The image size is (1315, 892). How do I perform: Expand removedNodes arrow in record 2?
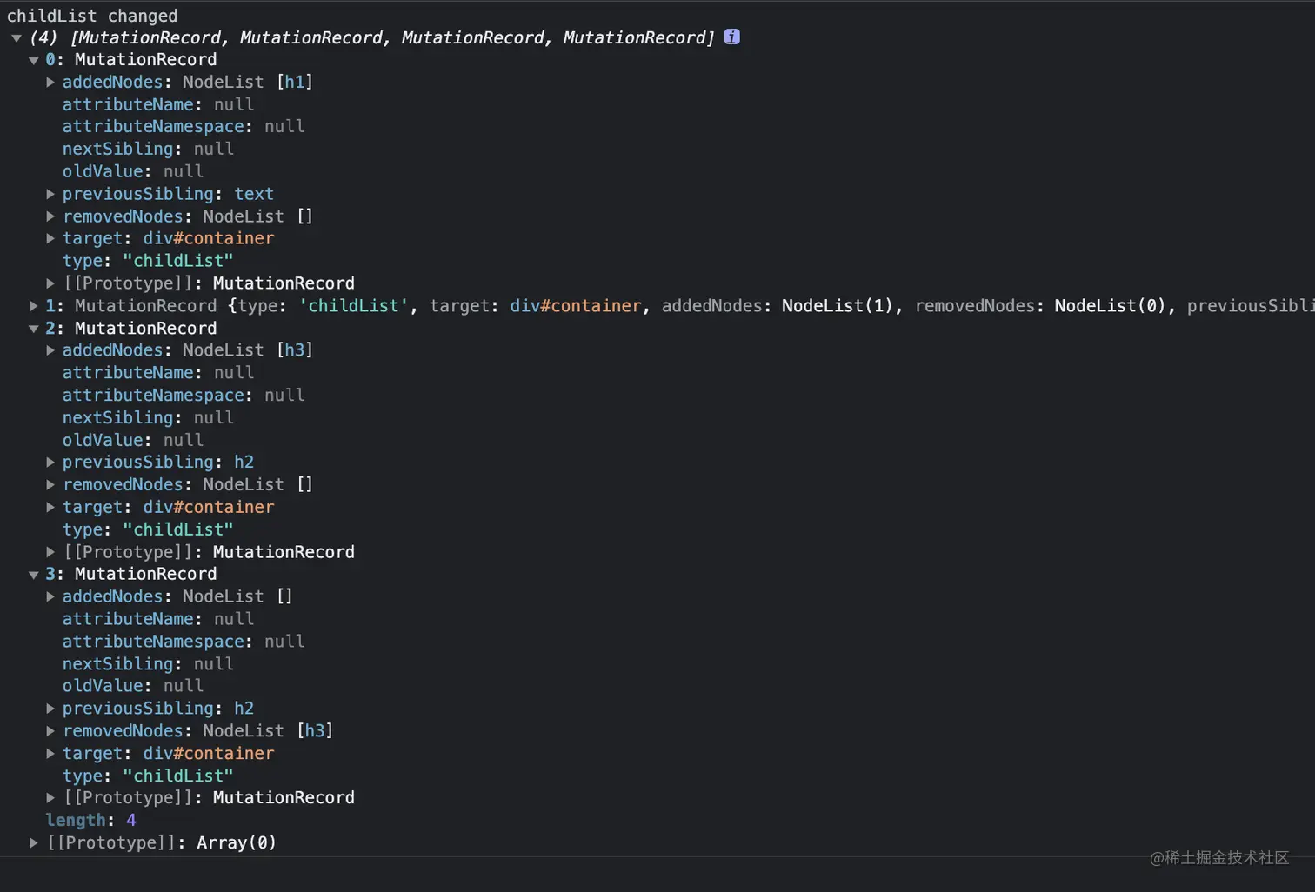tap(50, 485)
